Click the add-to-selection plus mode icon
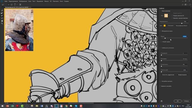 pos(9,5)
